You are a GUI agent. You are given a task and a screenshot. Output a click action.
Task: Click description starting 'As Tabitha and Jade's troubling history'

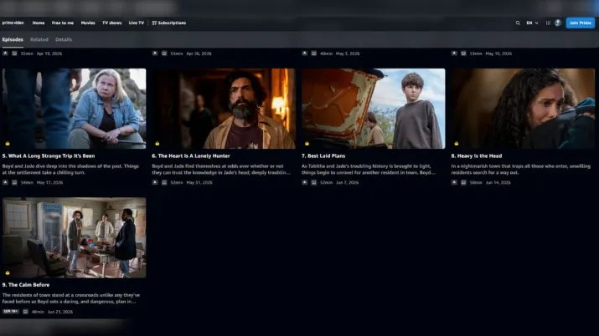click(369, 169)
